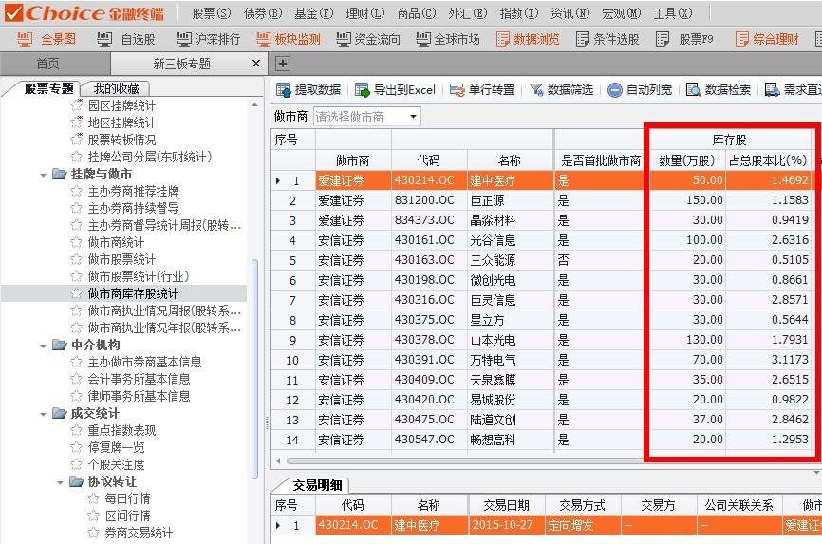
Task: Open 沪深排行 ranking toolbar item
Action: (208, 39)
